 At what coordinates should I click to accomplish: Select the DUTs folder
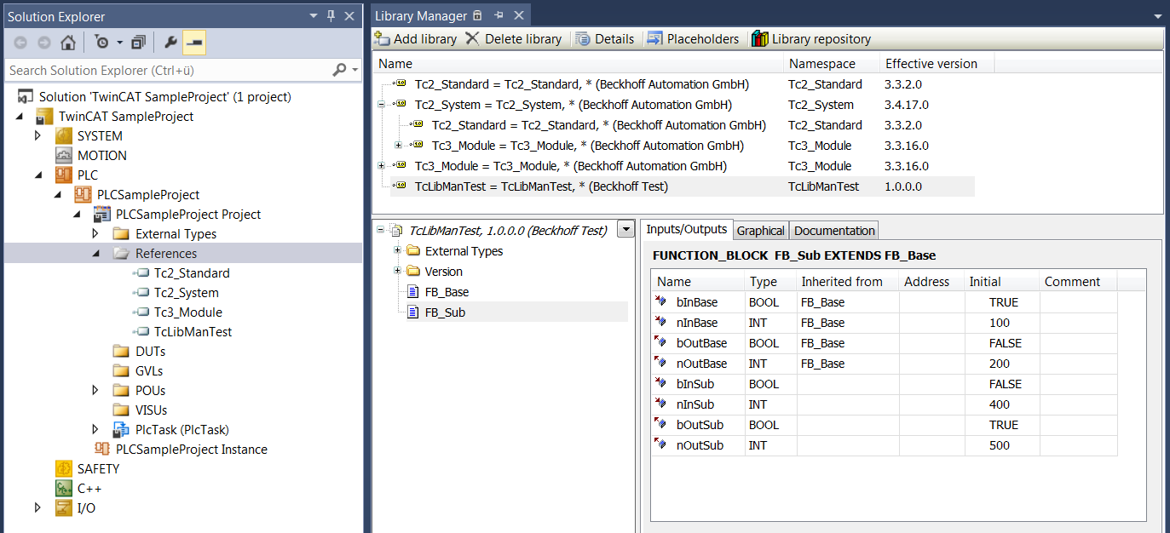coord(150,351)
